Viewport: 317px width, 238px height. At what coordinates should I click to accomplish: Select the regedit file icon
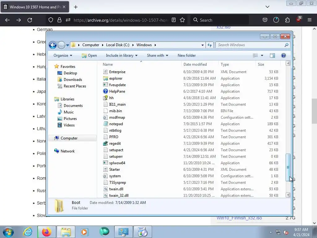(105, 143)
